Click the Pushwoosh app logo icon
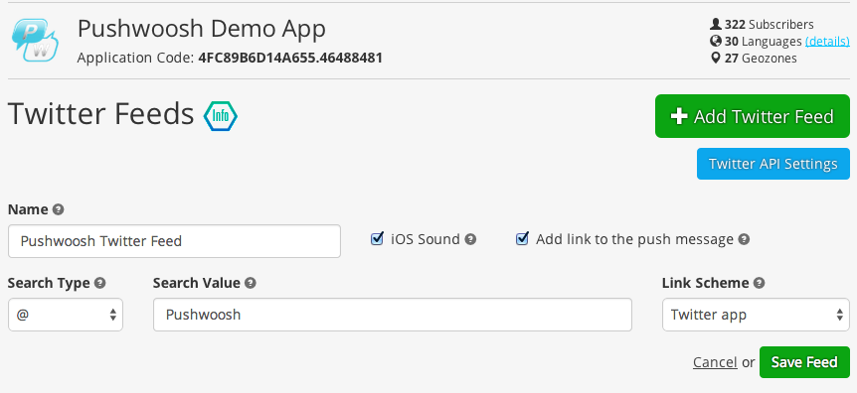857x393 pixels. coord(35,40)
